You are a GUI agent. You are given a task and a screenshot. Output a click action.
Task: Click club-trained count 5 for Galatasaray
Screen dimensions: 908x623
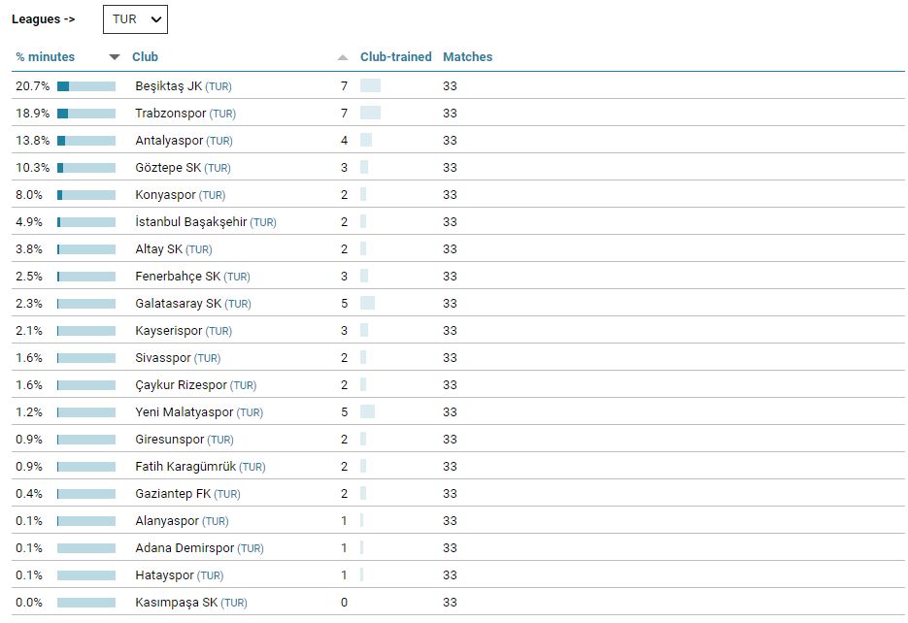click(x=344, y=304)
